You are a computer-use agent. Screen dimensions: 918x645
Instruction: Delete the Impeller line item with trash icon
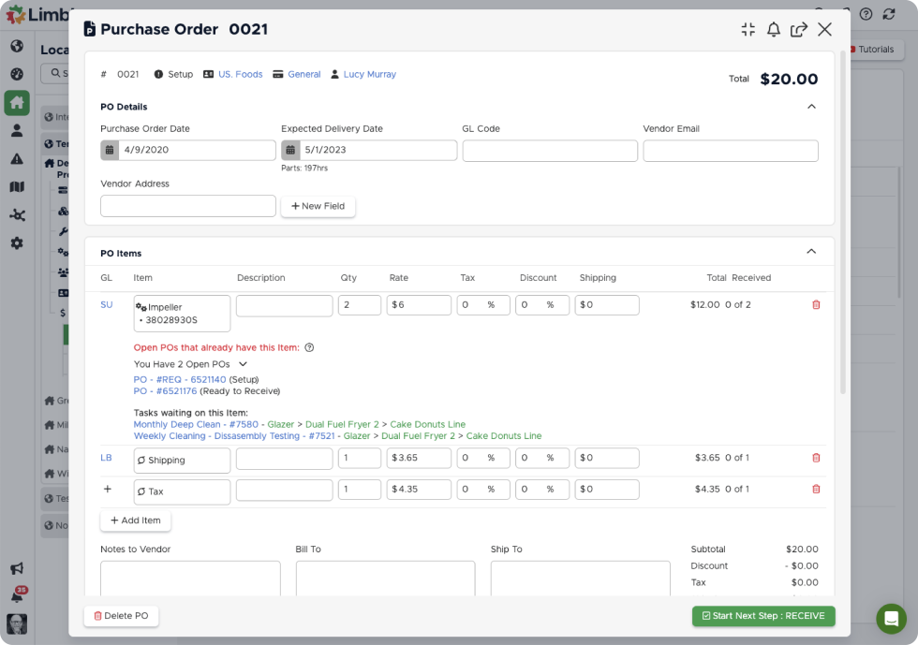pyautogui.click(x=816, y=305)
